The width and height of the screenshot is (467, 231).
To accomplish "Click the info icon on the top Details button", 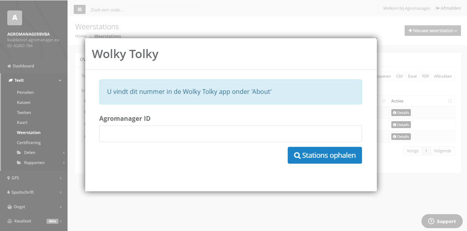I will click(395, 112).
